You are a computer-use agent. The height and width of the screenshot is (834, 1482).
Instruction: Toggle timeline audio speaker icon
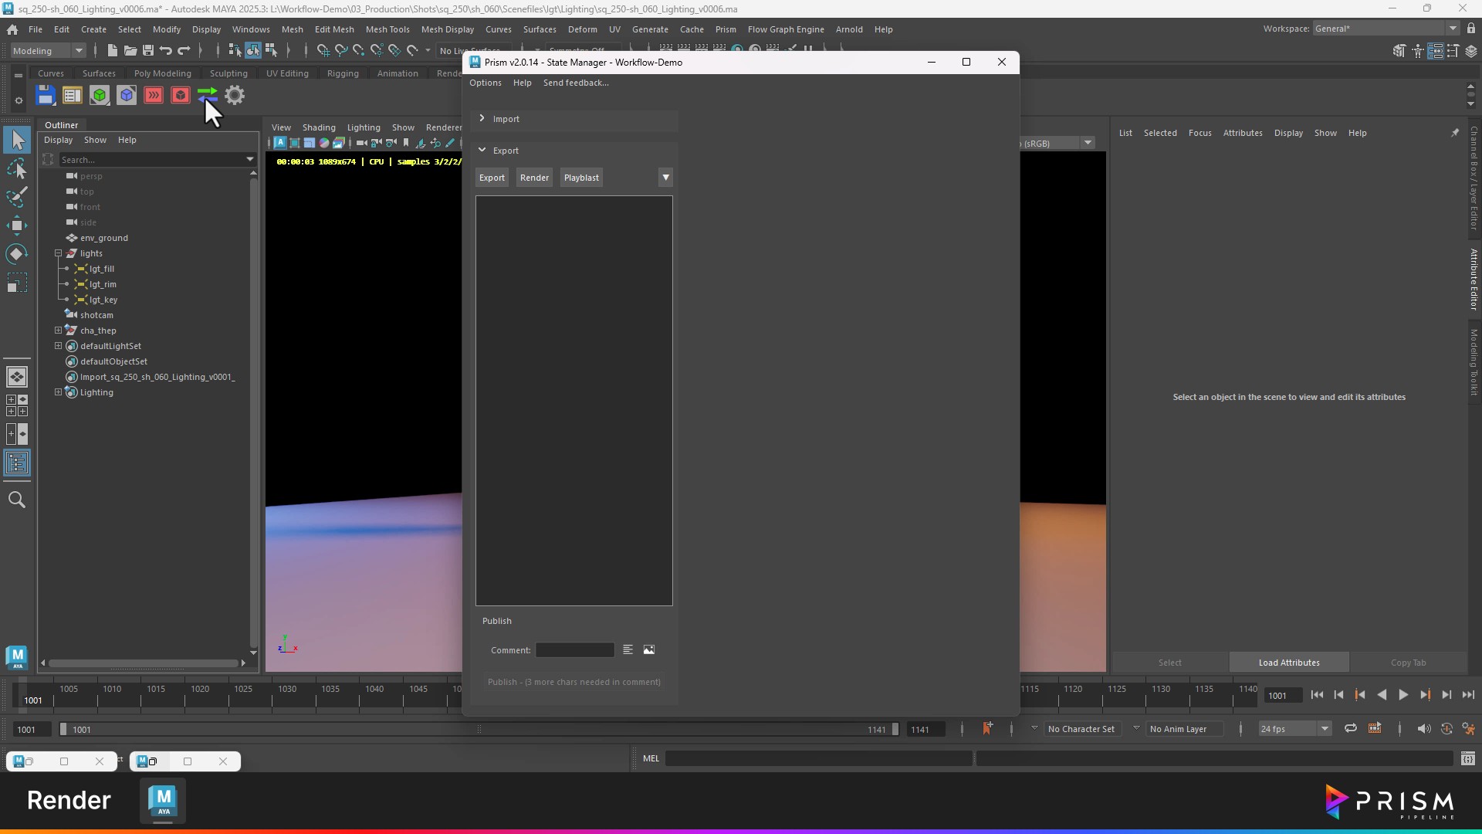tap(1424, 728)
